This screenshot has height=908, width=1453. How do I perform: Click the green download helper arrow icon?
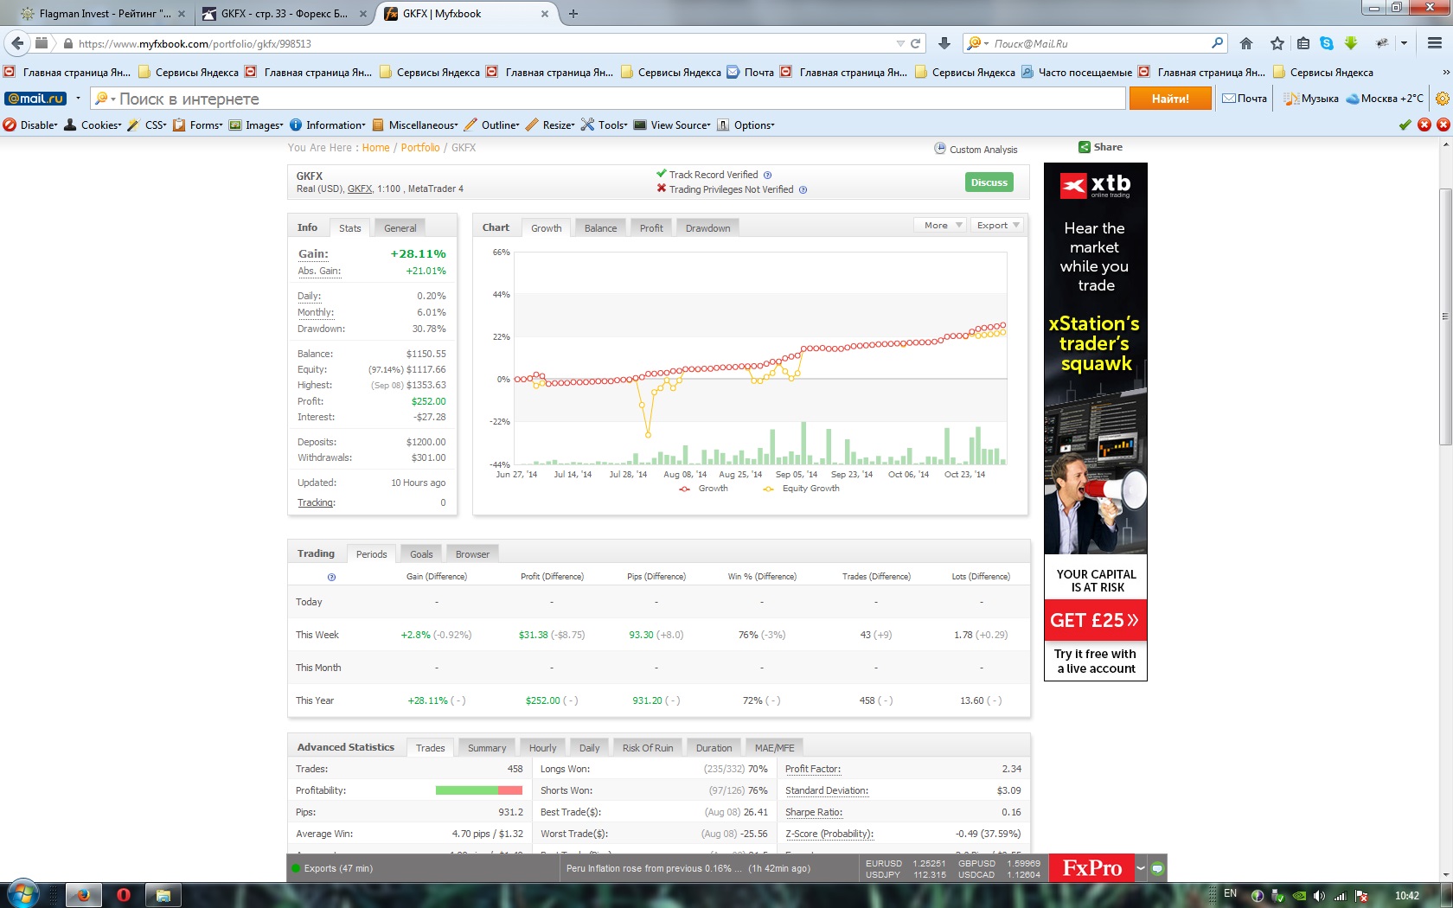[x=1351, y=43]
